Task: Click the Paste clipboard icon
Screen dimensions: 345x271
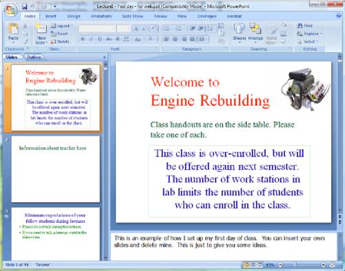Action: [x=13, y=29]
